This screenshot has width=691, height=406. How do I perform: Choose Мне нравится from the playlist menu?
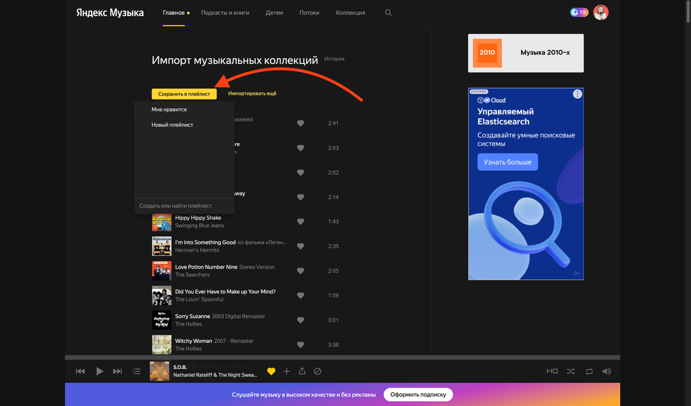pos(169,109)
